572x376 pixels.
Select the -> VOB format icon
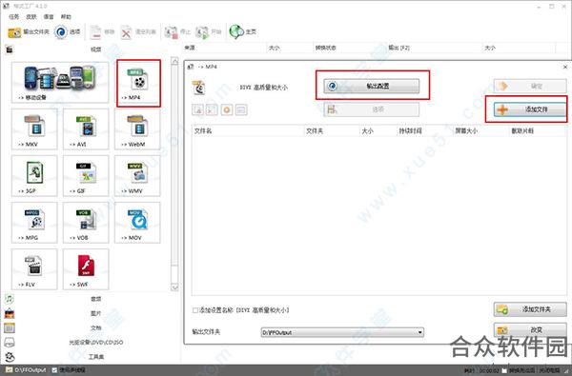coord(86,223)
